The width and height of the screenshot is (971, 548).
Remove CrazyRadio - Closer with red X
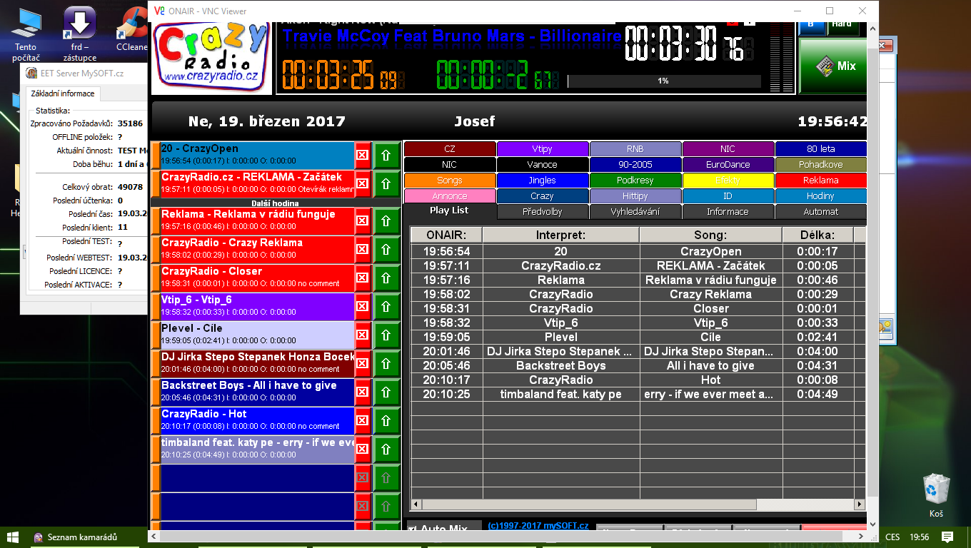coord(362,278)
